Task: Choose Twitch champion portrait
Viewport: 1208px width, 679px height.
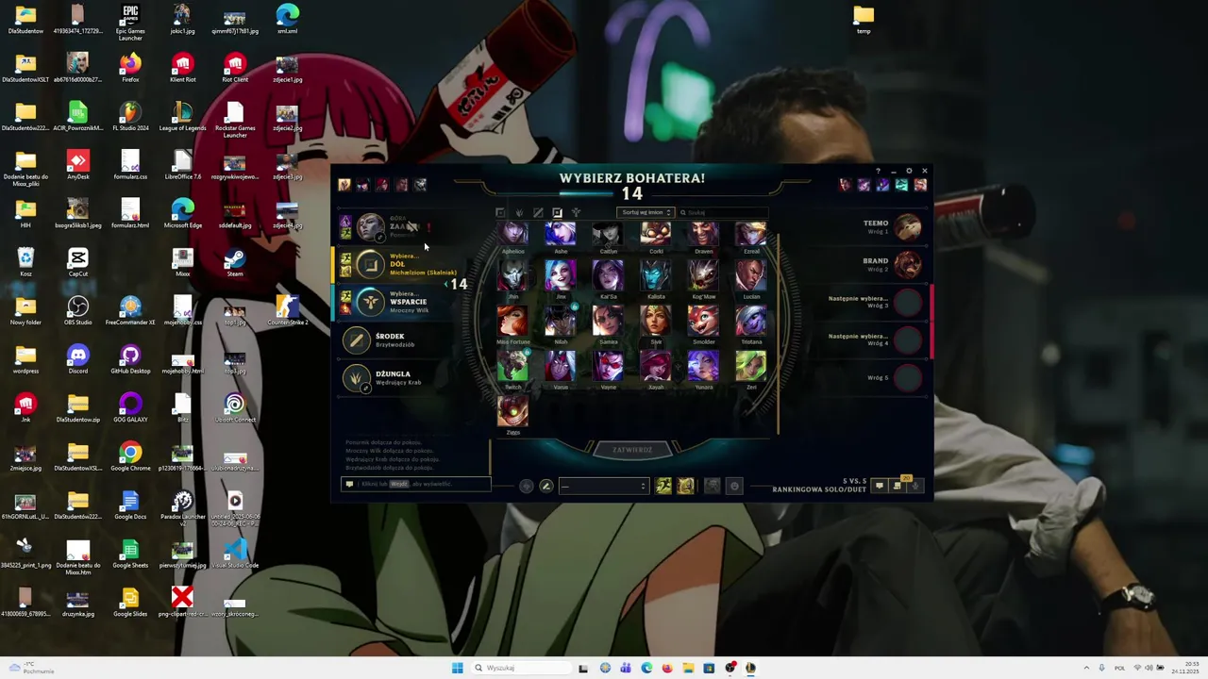Action: point(513,367)
